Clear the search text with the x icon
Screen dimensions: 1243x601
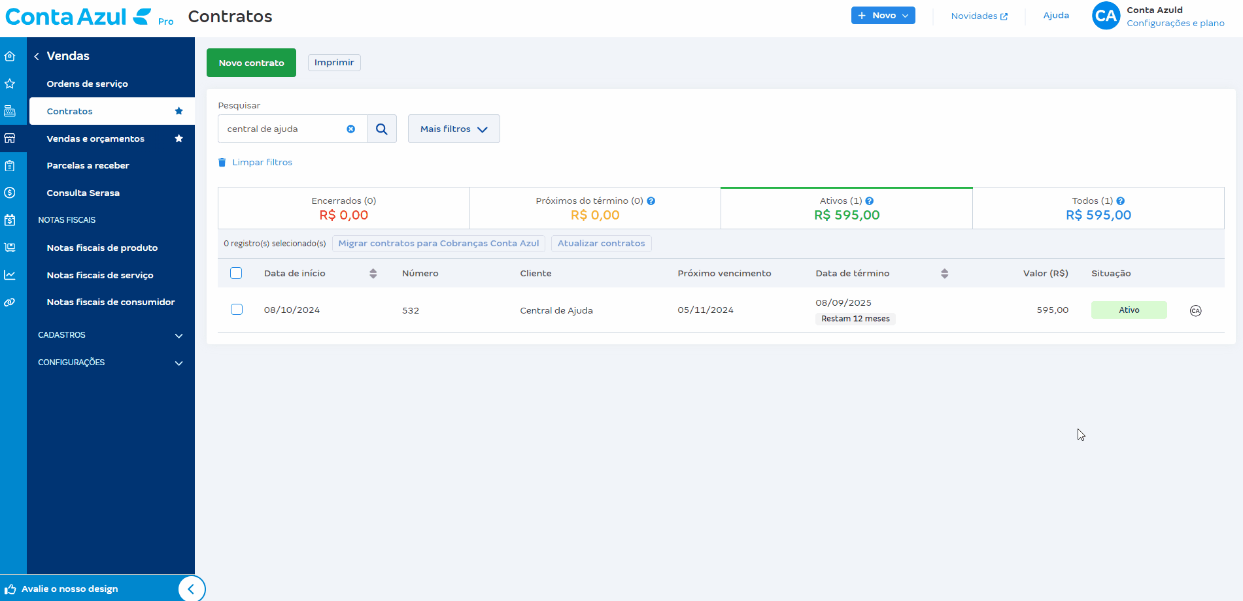click(x=351, y=129)
